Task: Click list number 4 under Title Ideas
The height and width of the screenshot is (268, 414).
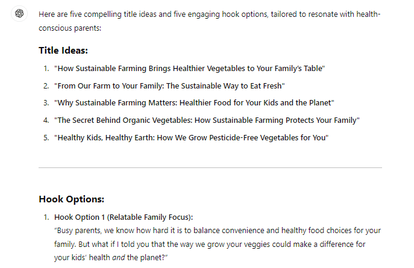Action: 45,120
